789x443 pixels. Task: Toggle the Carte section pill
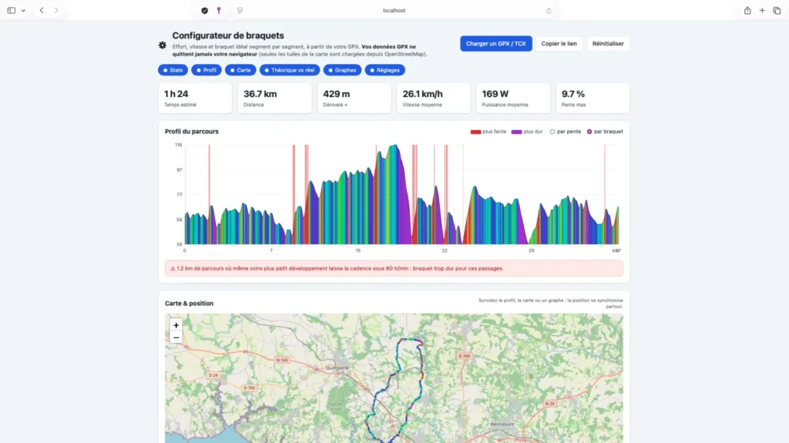[x=240, y=70]
